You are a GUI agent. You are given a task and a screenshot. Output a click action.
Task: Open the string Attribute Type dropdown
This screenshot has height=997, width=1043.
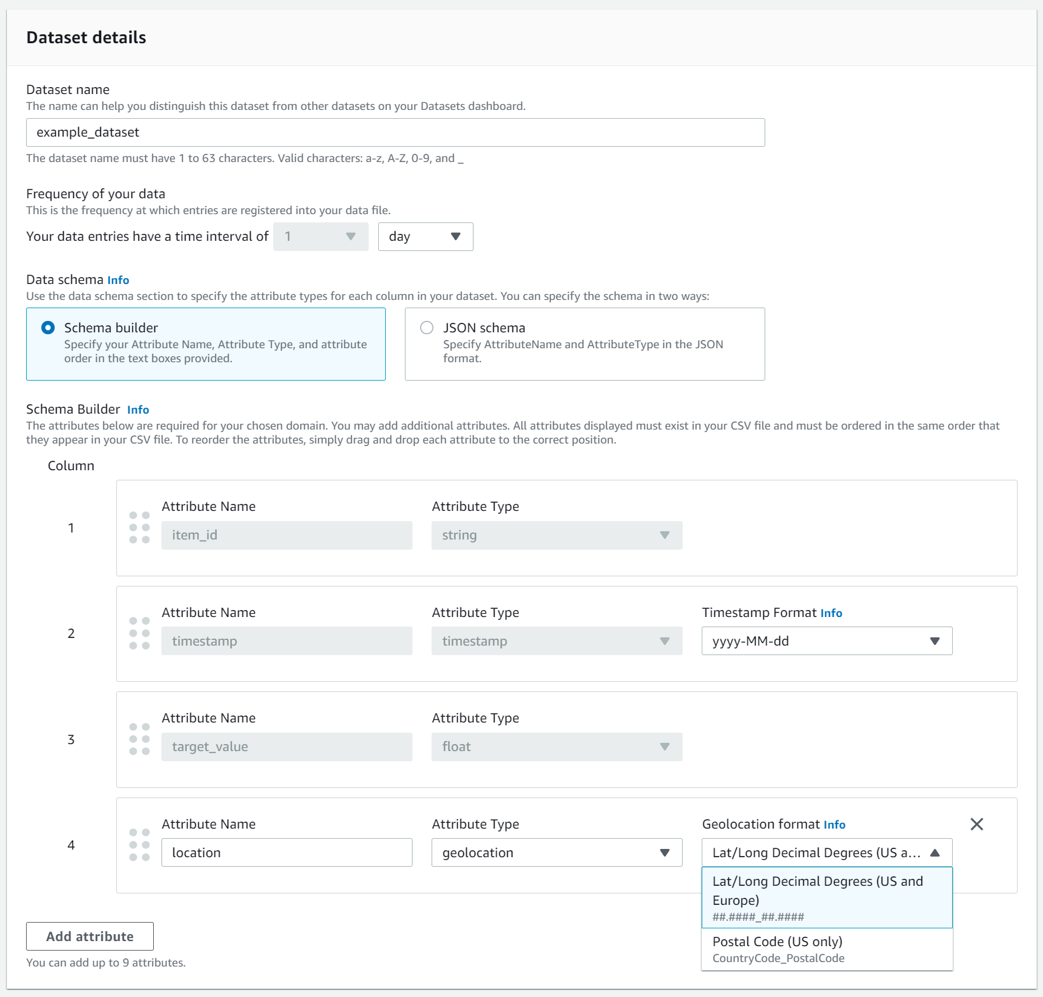tap(664, 535)
